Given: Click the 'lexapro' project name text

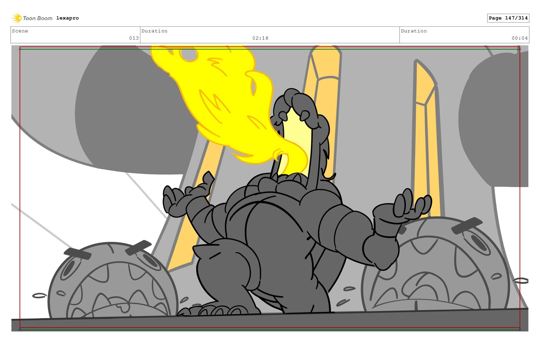Looking at the screenshot, I should click(x=67, y=18).
